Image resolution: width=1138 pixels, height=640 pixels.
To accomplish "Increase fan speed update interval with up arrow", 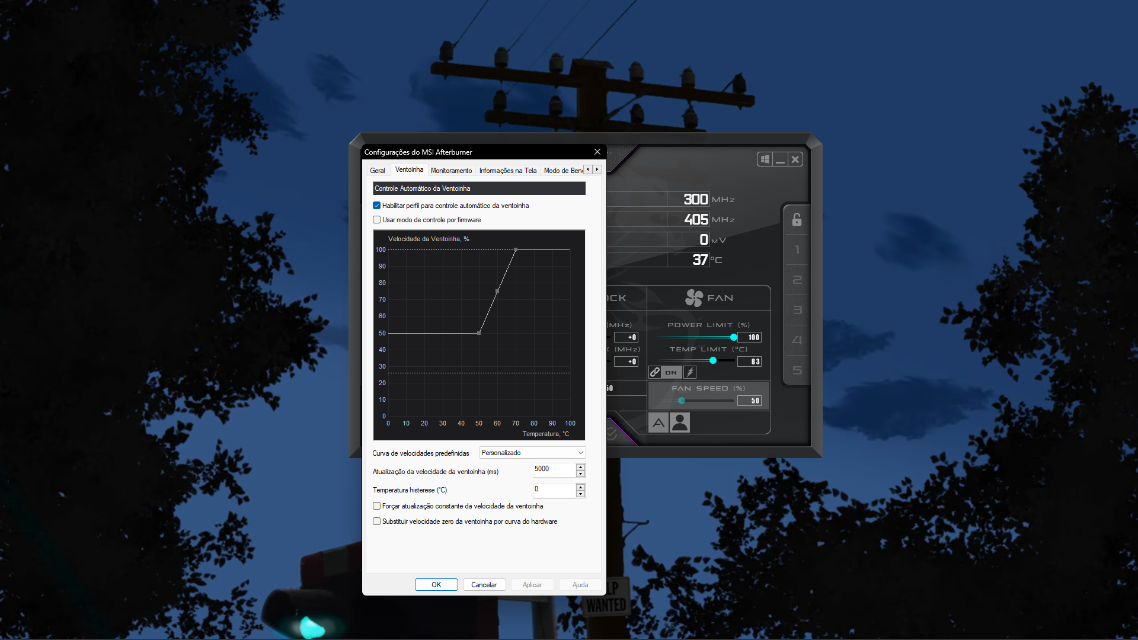I will [581, 467].
